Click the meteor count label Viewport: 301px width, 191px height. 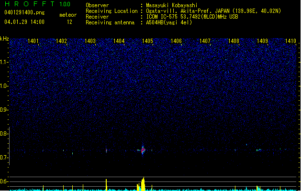tap(68, 15)
